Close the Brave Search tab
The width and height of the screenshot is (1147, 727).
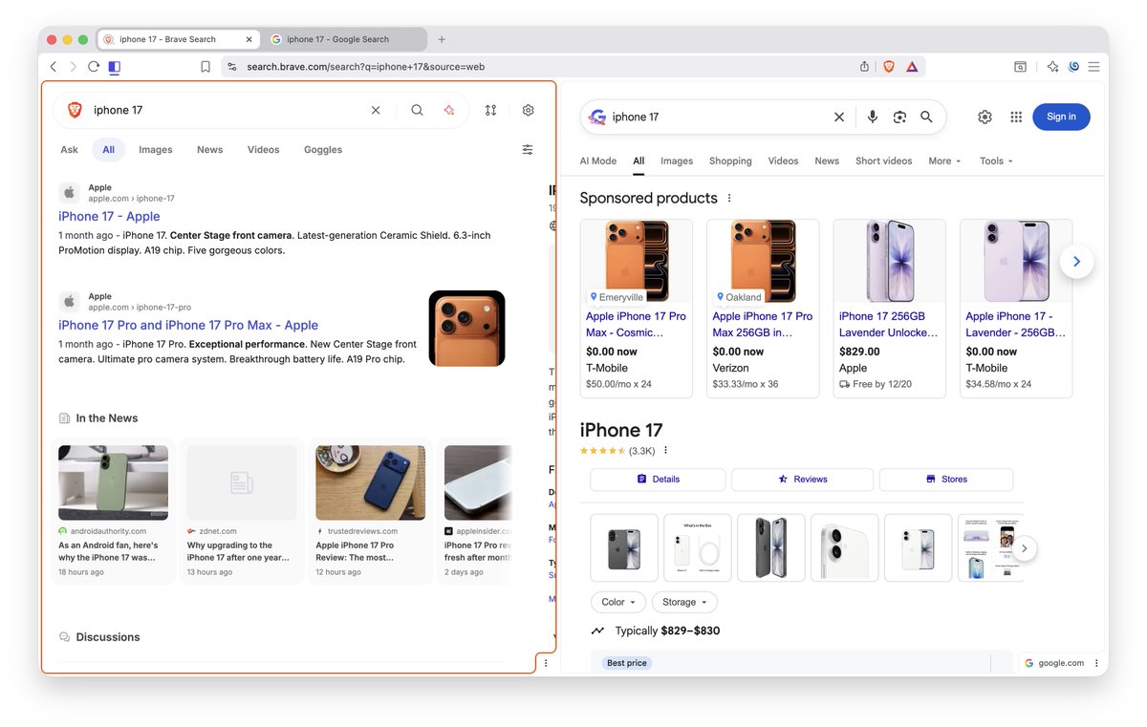click(249, 39)
